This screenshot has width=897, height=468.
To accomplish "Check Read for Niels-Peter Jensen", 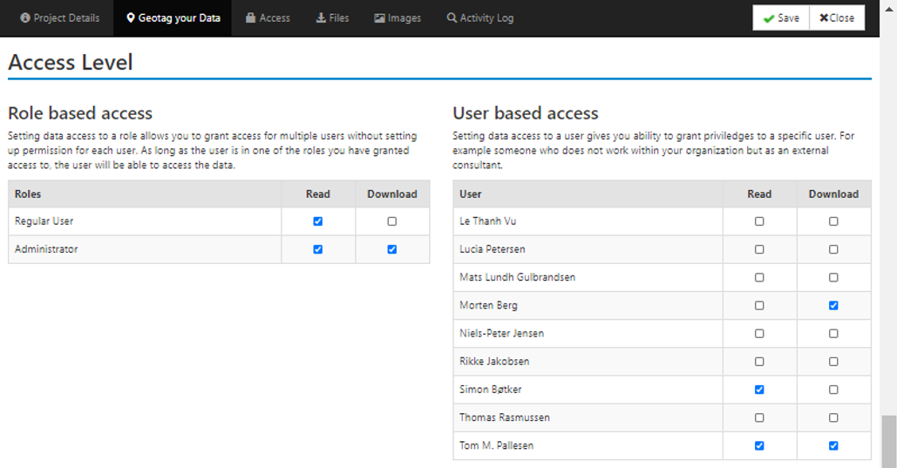I will (x=759, y=334).
